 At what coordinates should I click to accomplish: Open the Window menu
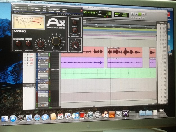point(72,4)
